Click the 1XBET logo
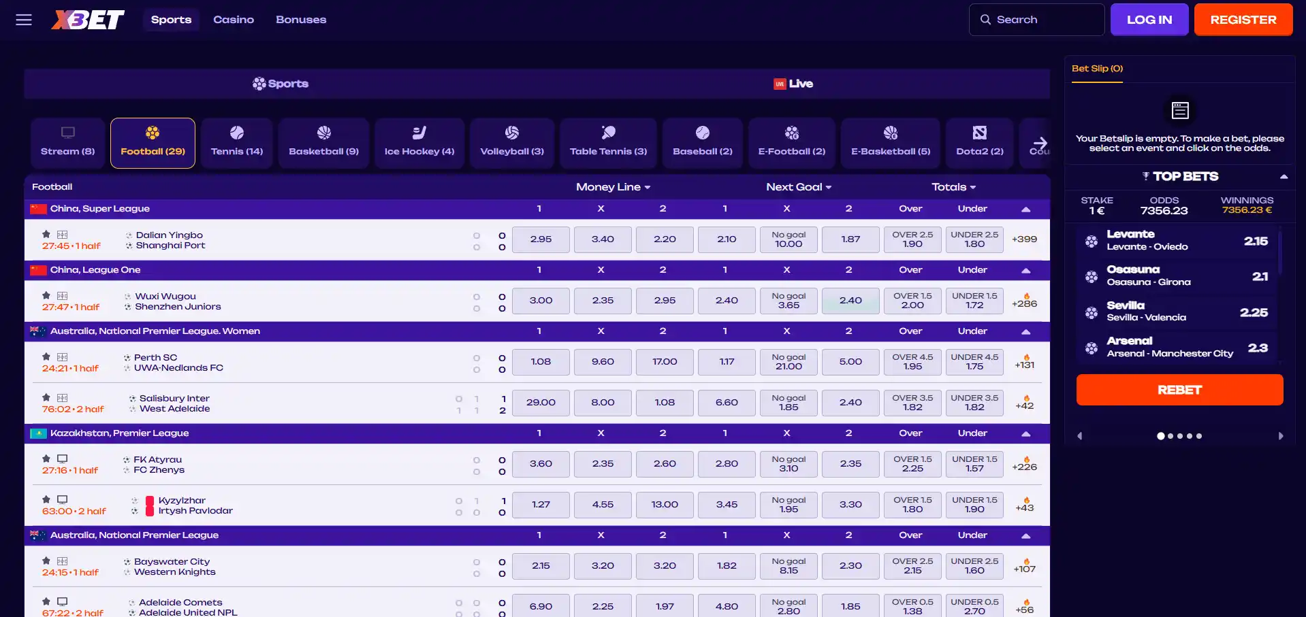The width and height of the screenshot is (1306, 617). 88,20
